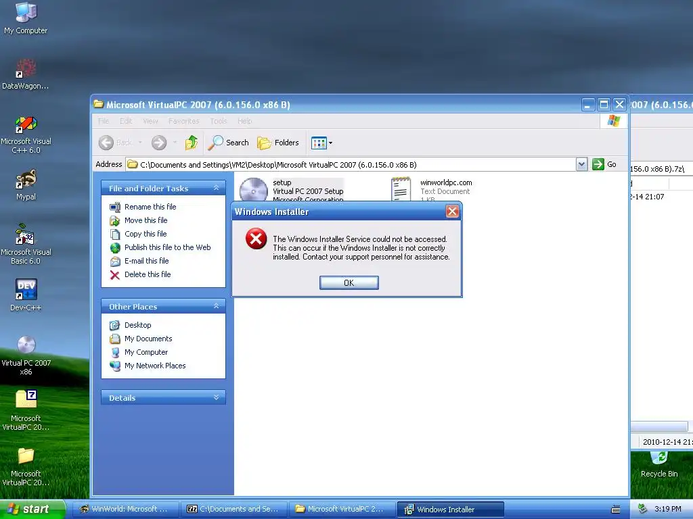The image size is (693, 519).
Task: Close the Windows Installer error dialog
Action: 452,212
